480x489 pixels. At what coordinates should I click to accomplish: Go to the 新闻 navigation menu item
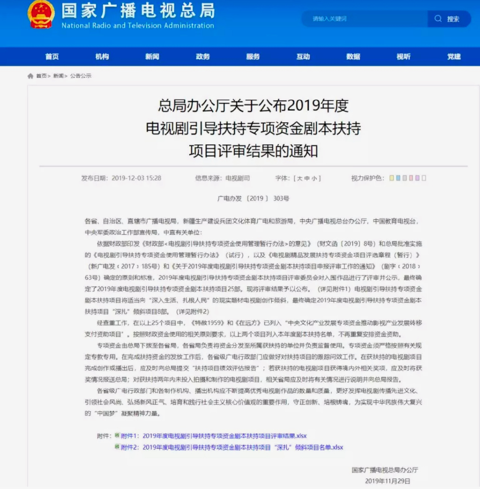(x=152, y=57)
